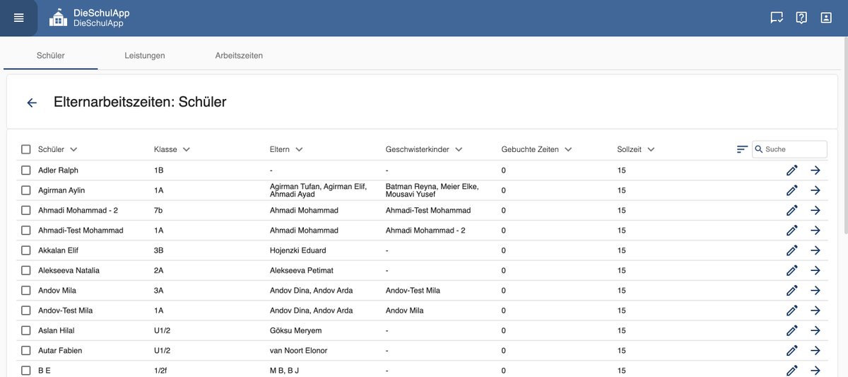This screenshot has width=848, height=377.
Task: Open Andov Mila details arrow
Action: click(815, 291)
